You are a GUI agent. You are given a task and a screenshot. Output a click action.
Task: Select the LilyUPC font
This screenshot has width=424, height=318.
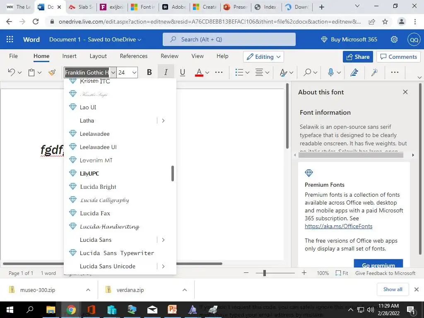coord(120,173)
